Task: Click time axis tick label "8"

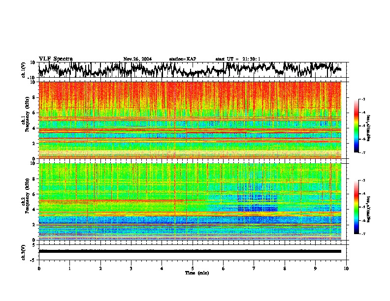Action: click(x=285, y=269)
